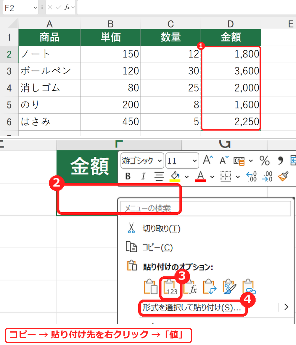This screenshot has height=345, width=296.
Task: Choose the Paste Formulas fx icon
Action: click(190, 287)
